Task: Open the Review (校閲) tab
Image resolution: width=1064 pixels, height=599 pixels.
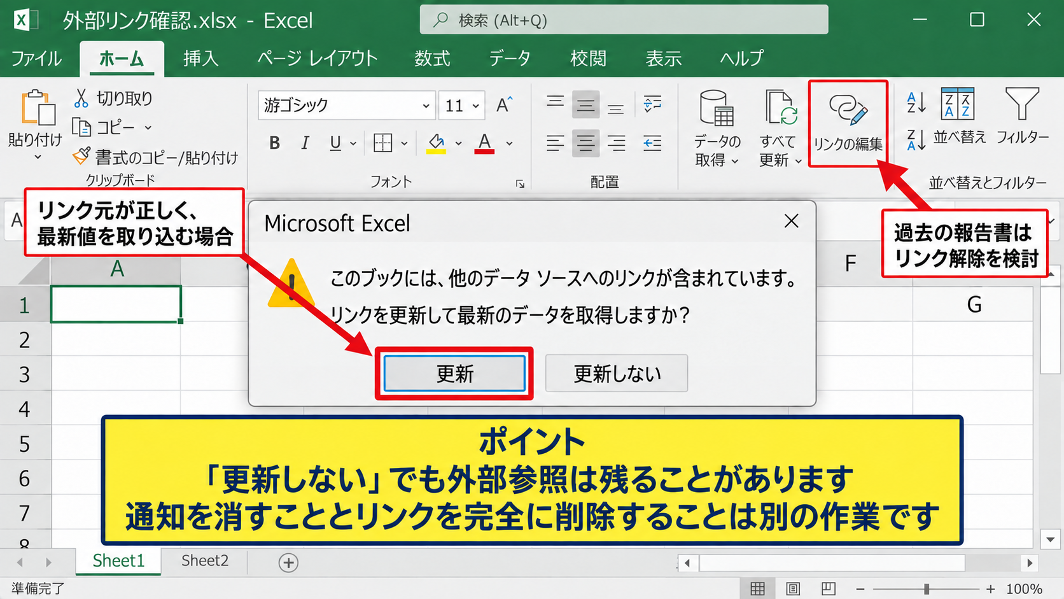Action: click(588, 59)
